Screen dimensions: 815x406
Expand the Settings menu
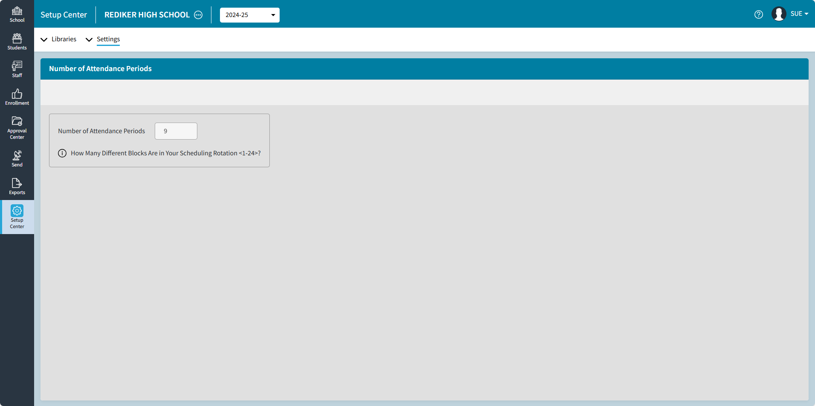point(103,39)
